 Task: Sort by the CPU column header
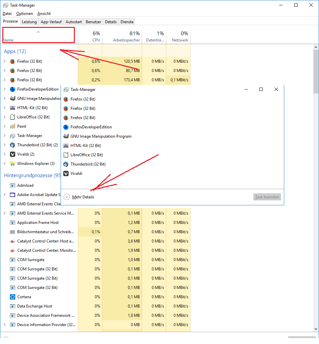coord(90,36)
